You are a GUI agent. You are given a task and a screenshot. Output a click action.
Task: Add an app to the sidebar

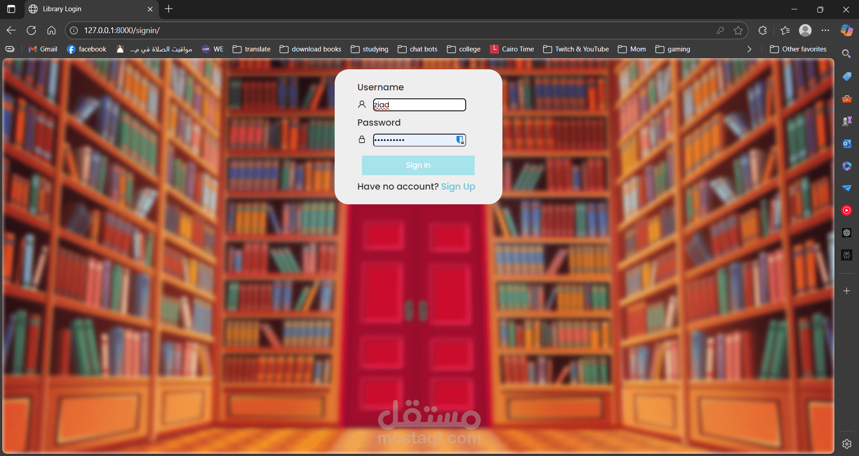(846, 291)
